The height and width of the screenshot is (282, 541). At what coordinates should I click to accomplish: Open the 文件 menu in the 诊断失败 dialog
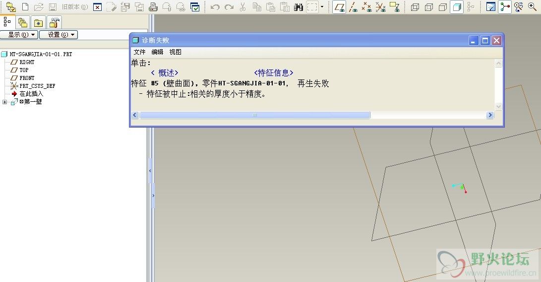click(x=140, y=52)
